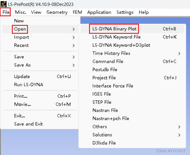Select Command File entry
This screenshot has width=190, height=155.
132,61
